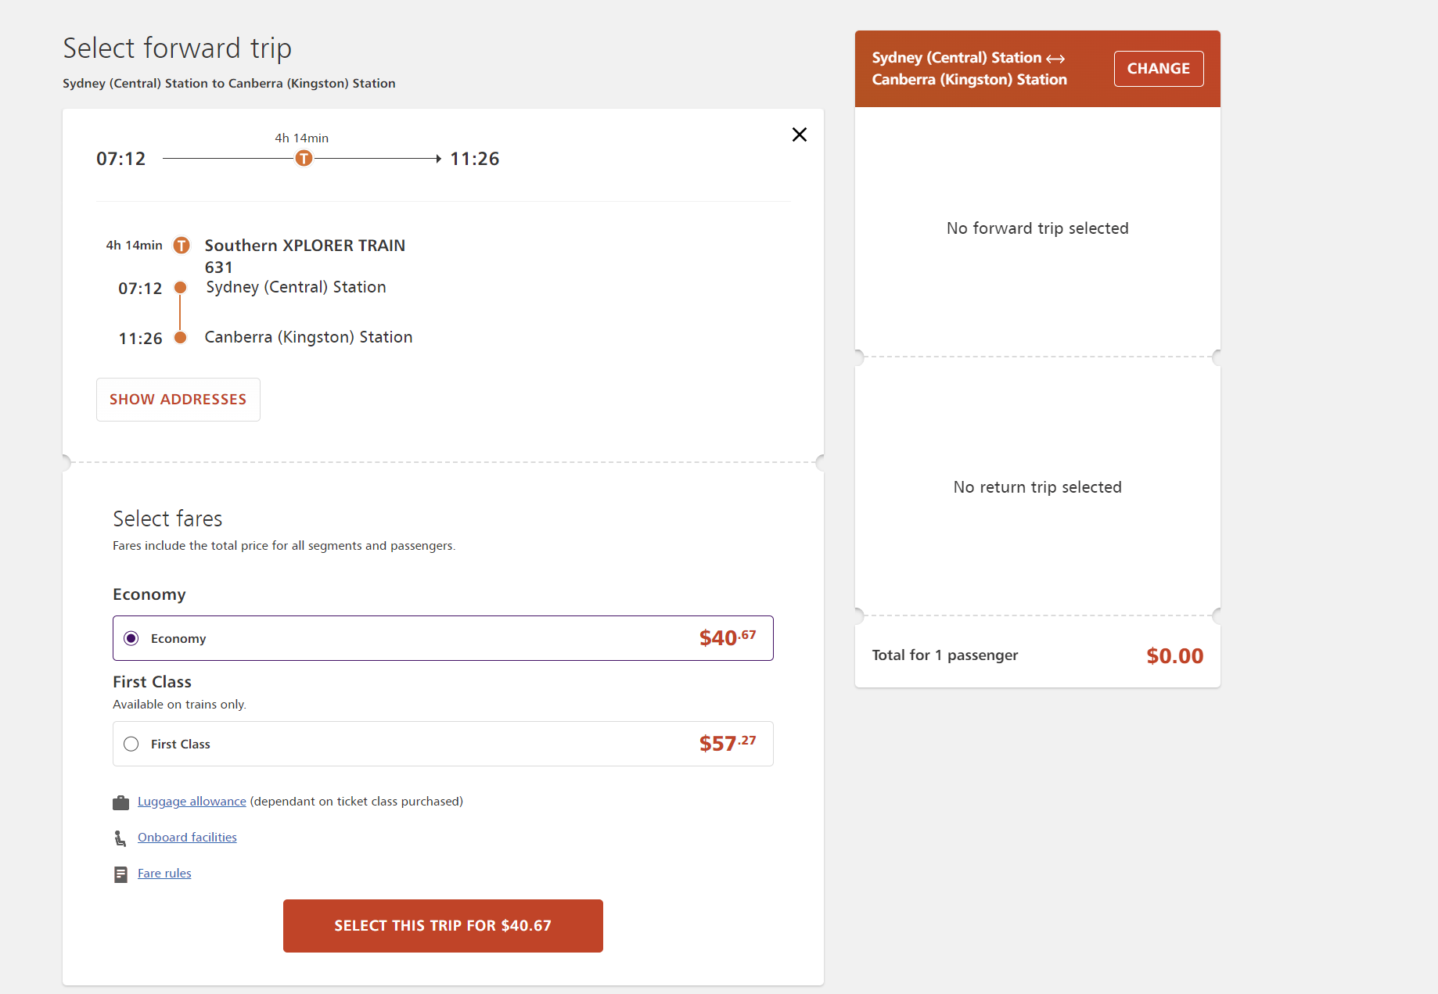This screenshot has height=994, width=1438.
Task: Choose the $57.27 First Class fare row
Action: pos(443,744)
